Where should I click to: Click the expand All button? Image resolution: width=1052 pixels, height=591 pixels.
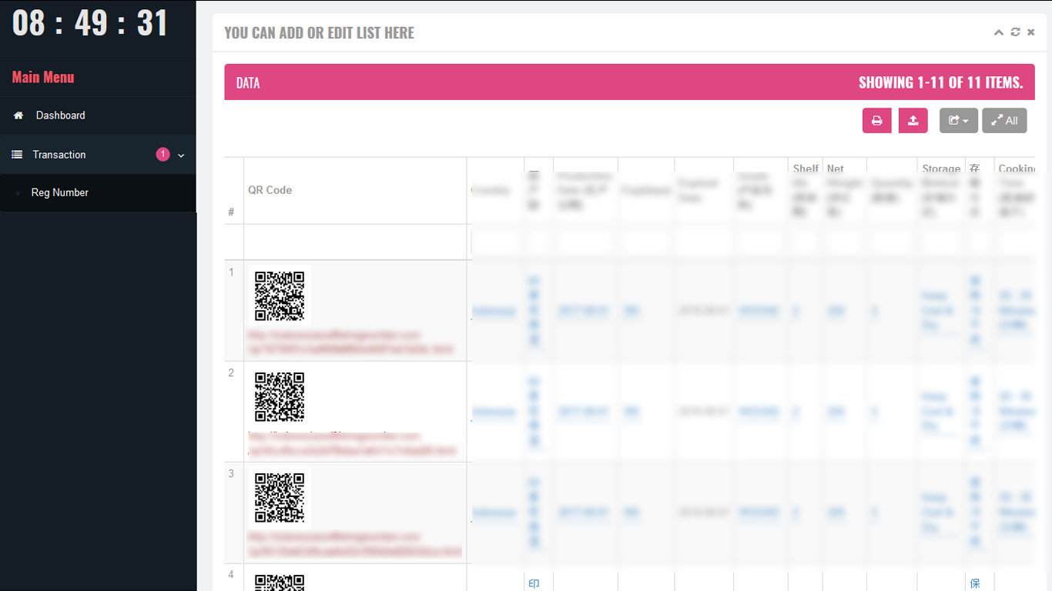click(x=1003, y=120)
